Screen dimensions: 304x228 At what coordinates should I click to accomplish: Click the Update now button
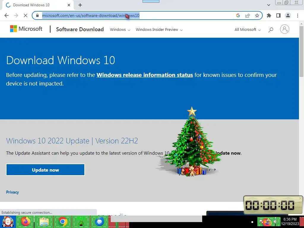[x=45, y=170]
